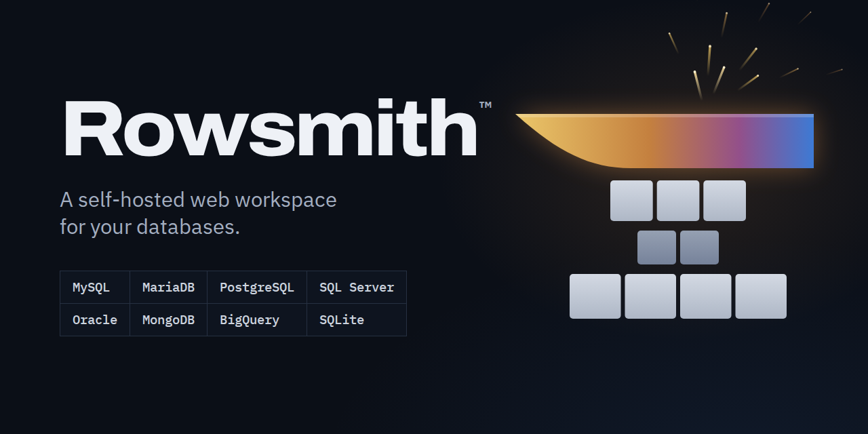Click the MySQL cell in the database table
Image resolution: width=868 pixels, height=434 pixels.
[95, 288]
